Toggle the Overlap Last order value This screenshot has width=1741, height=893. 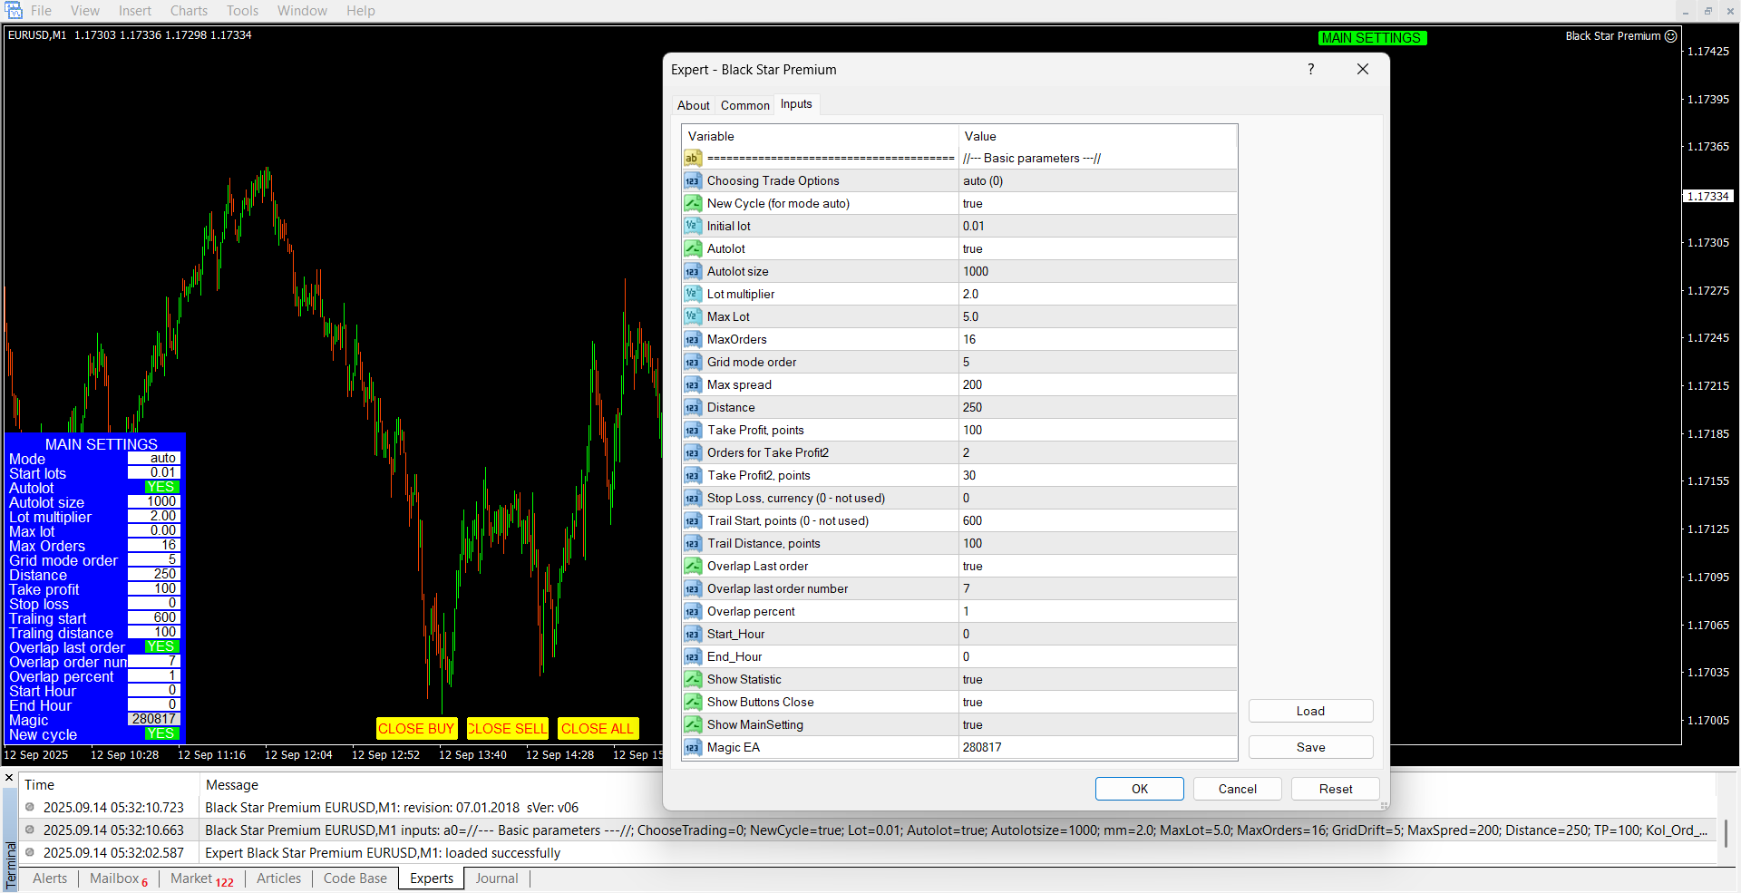click(x=1097, y=567)
